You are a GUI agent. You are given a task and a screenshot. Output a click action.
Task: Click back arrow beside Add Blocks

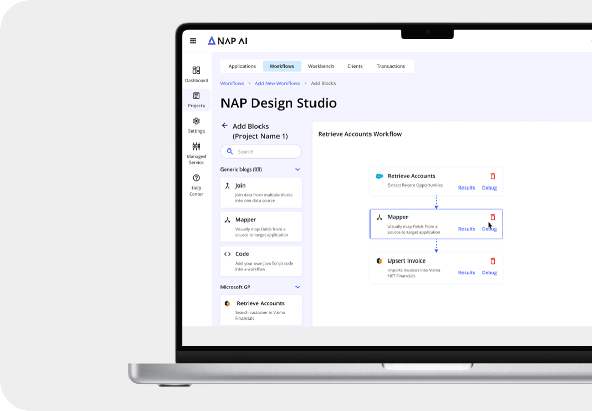(x=225, y=126)
